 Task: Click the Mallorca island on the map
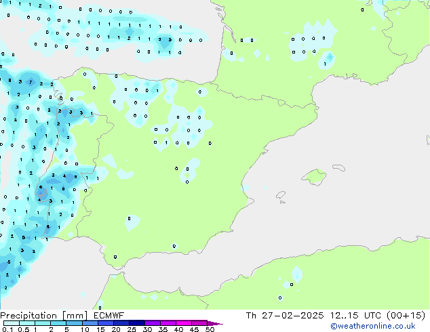coord(314,177)
